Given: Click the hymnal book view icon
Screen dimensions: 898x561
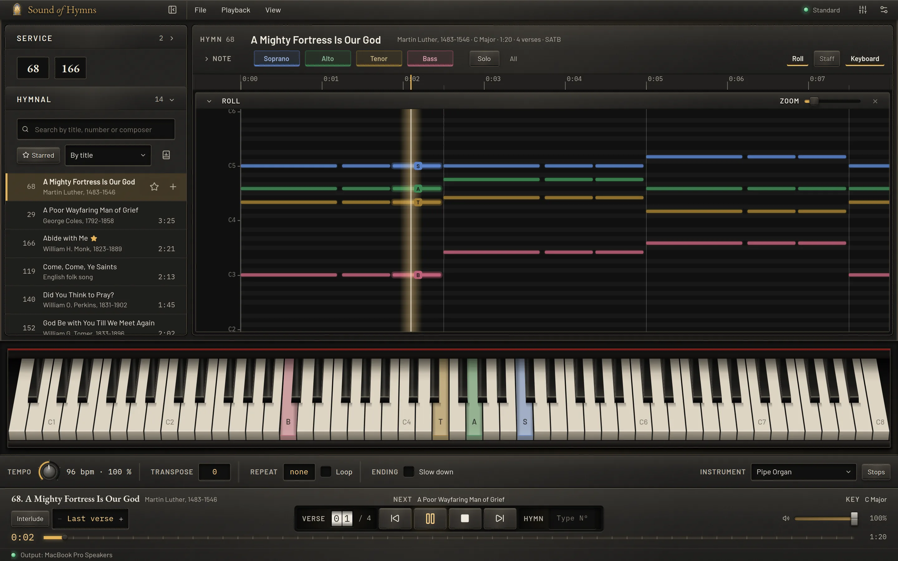Looking at the screenshot, I should coord(166,155).
